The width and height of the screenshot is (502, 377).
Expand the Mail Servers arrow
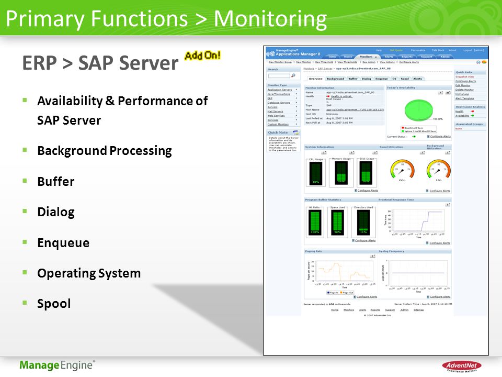296,111
